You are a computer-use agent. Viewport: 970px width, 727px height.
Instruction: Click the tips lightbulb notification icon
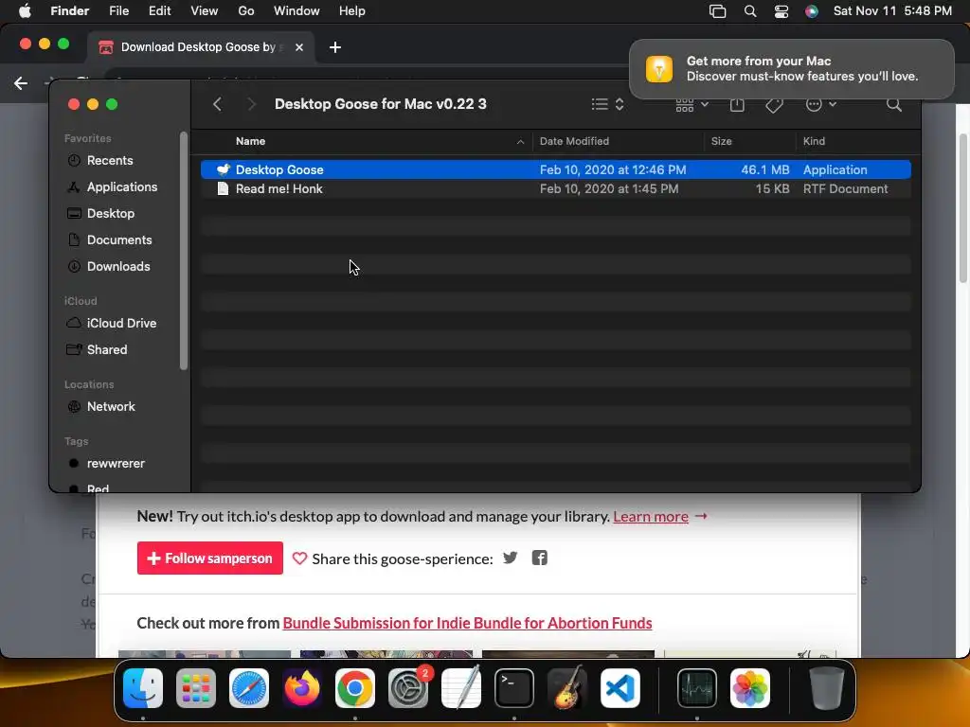pos(659,68)
